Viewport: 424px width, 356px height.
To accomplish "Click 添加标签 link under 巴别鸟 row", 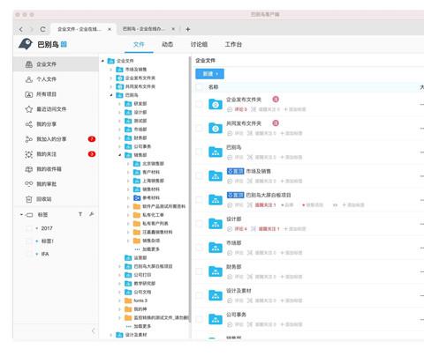I will 291,157.
